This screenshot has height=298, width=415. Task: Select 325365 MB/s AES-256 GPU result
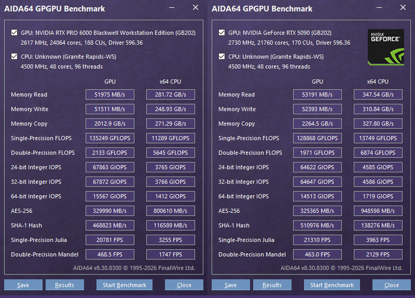point(317,211)
